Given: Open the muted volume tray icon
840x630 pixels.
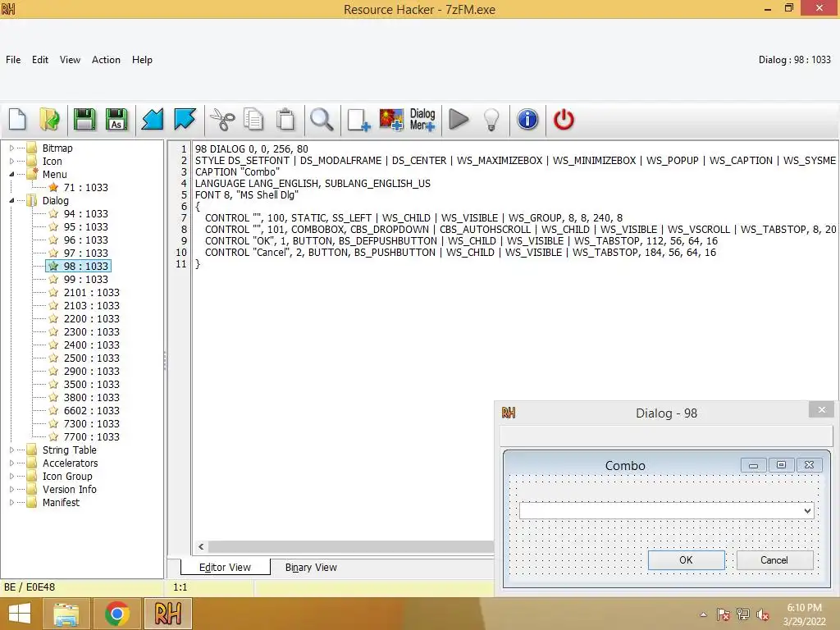Looking at the screenshot, I should pyautogui.click(x=763, y=614).
